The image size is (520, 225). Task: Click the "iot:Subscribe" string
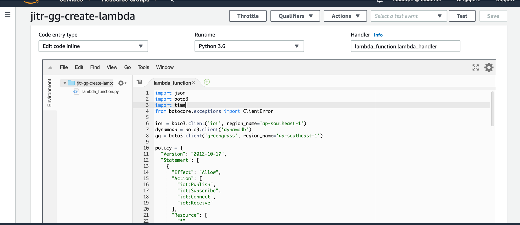coord(198,191)
